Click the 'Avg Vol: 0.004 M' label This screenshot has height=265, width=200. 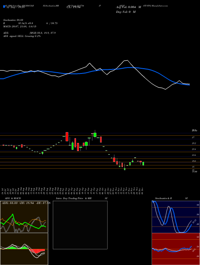click(x=128, y=7)
